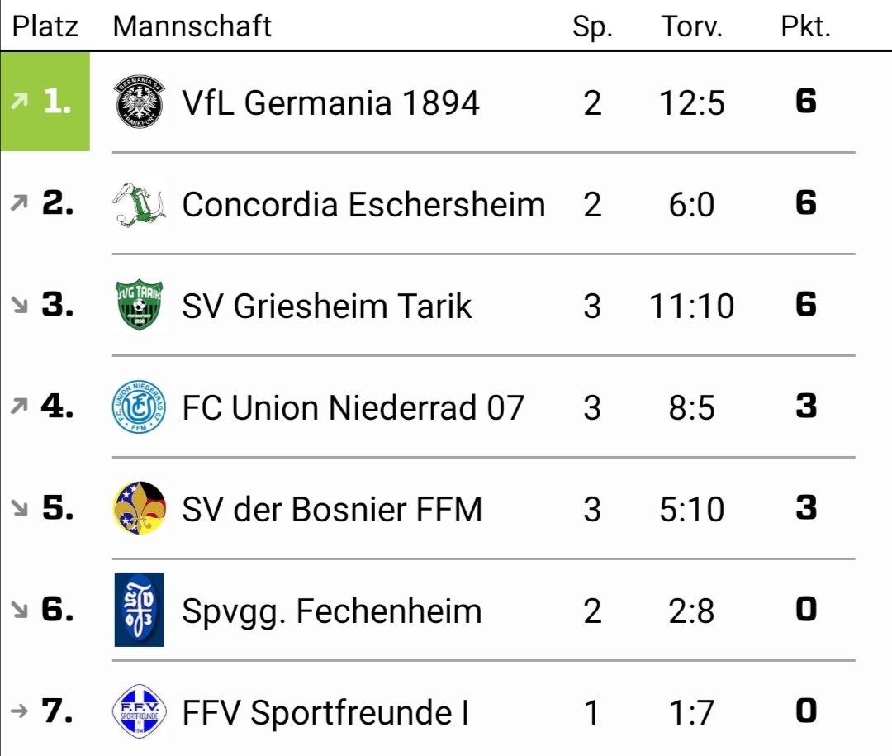Click the Sp. column header
The height and width of the screenshot is (756, 892).
592,26
